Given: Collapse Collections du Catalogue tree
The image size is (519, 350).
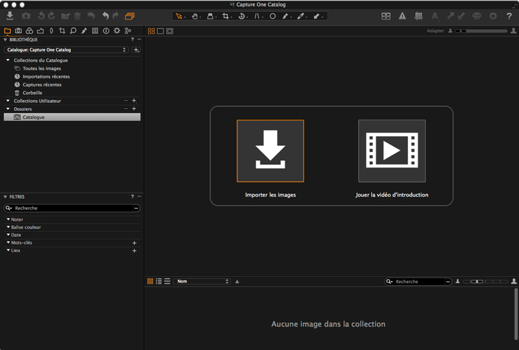Looking at the screenshot, I should click(8, 60).
